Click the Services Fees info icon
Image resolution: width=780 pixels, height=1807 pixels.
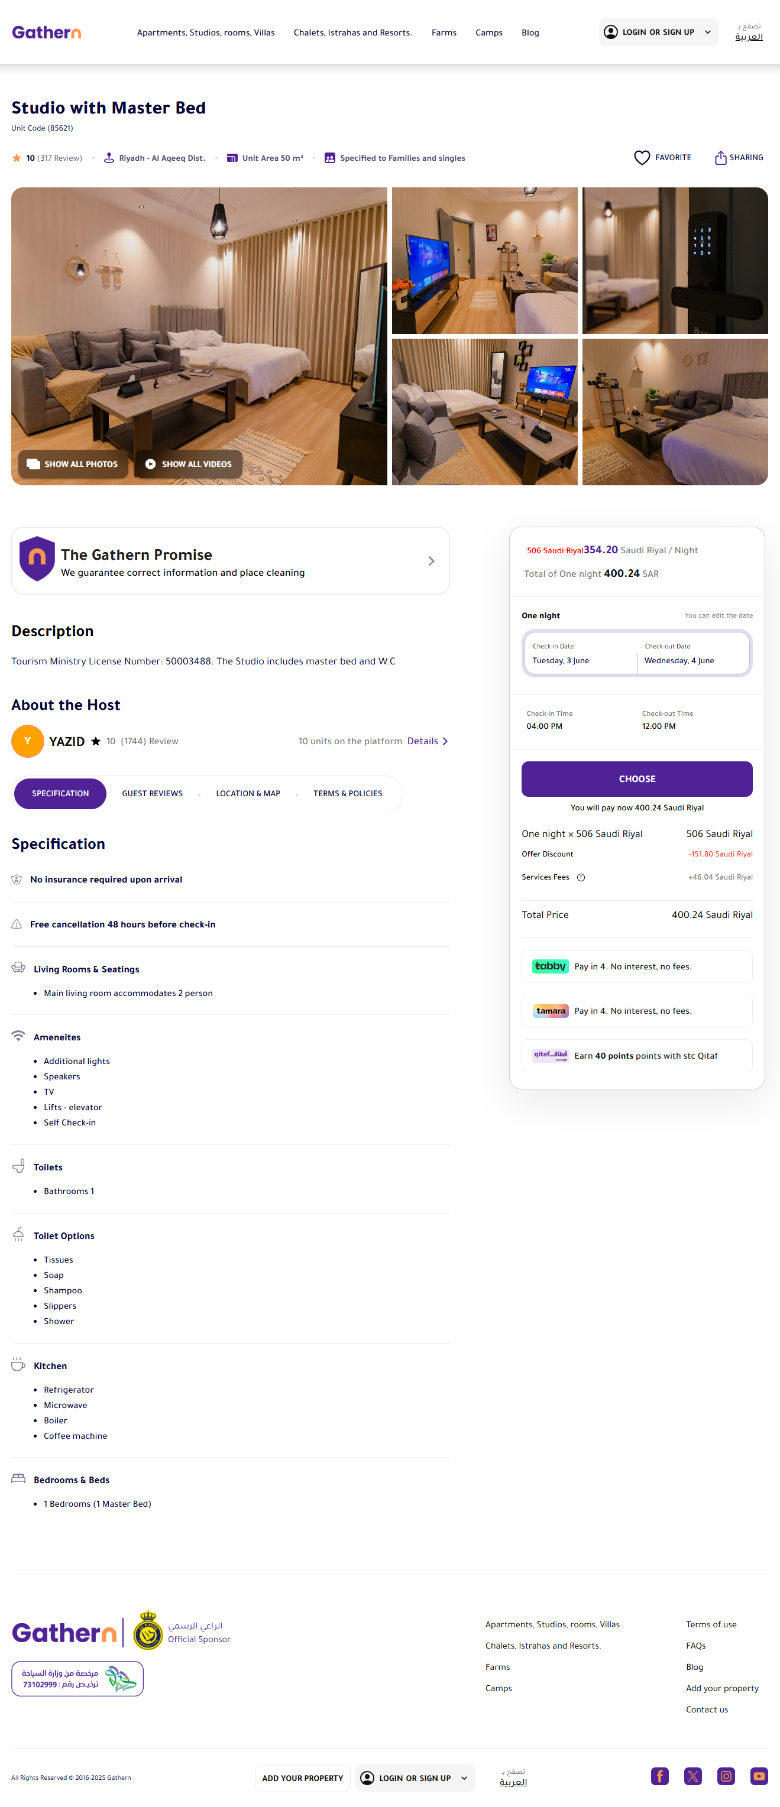tap(581, 877)
